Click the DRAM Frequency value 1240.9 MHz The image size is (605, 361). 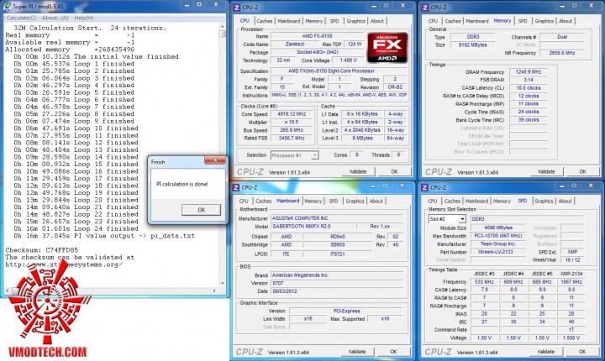(529, 72)
